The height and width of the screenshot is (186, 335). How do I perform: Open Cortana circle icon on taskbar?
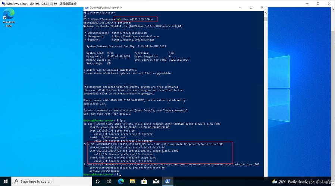tap(98, 181)
